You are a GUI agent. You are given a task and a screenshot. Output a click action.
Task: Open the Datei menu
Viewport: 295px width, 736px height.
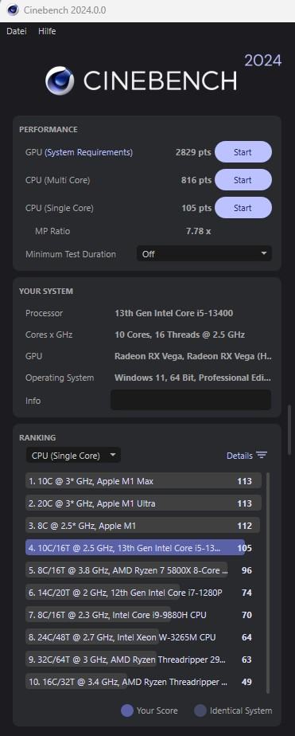(17, 31)
